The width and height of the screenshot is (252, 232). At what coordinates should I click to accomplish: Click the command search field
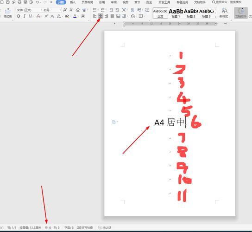tap(227, 2)
